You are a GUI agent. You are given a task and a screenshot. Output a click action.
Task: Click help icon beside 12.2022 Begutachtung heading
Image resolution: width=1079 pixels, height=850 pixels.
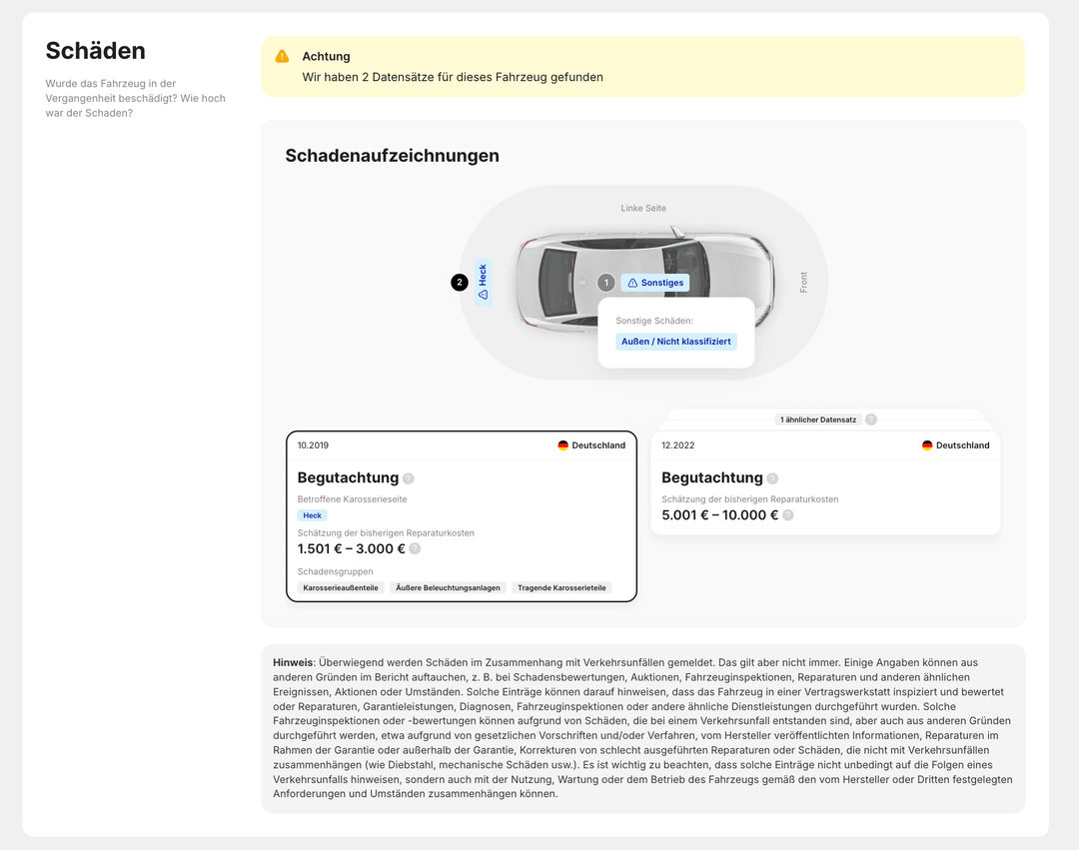[x=772, y=478]
